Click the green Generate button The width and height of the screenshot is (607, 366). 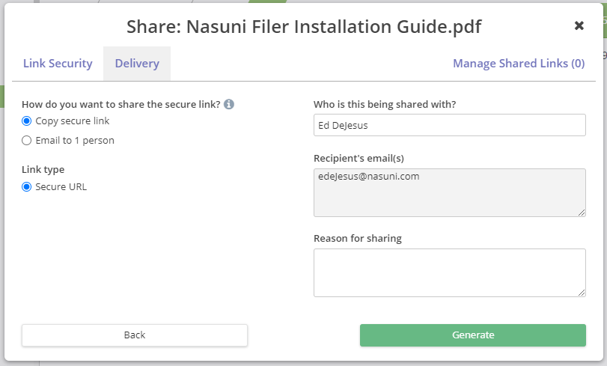pyautogui.click(x=472, y=335)
